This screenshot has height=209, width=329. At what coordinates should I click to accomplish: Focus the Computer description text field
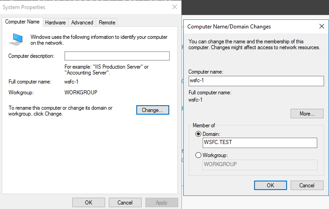coord(117,56)
